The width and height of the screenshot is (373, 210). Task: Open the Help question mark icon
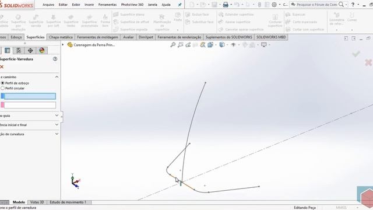click(353, 5)
